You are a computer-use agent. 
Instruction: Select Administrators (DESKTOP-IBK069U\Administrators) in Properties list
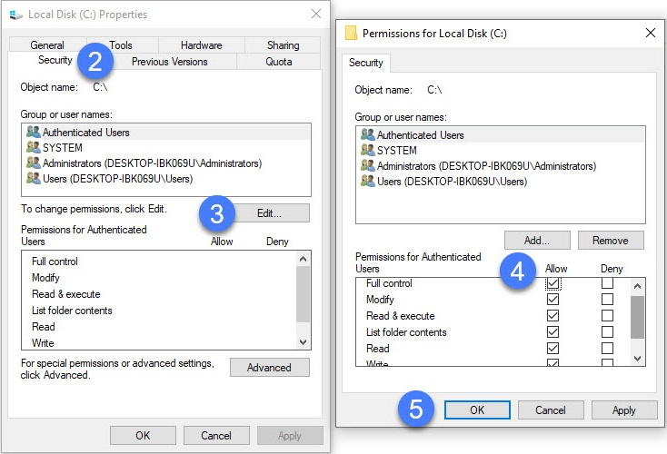[x=153, y=163]
